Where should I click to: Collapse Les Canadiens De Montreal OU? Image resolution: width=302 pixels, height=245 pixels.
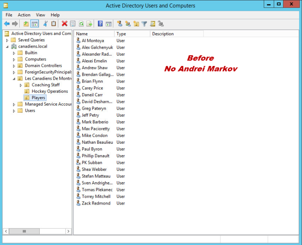click(14, 79)
